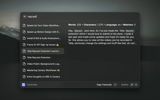The width and height of the screenshot is (160, 100).
Task: Click document icon beside Tella Raycast Extension
Action: tap(24, 57)
